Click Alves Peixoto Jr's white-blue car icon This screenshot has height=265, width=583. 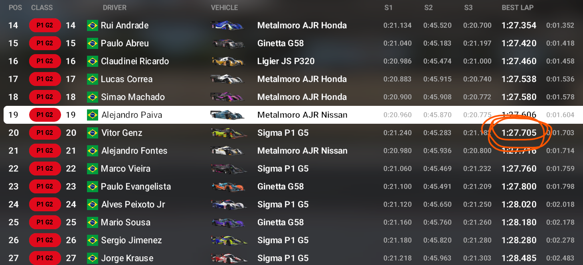pos(227,205)
